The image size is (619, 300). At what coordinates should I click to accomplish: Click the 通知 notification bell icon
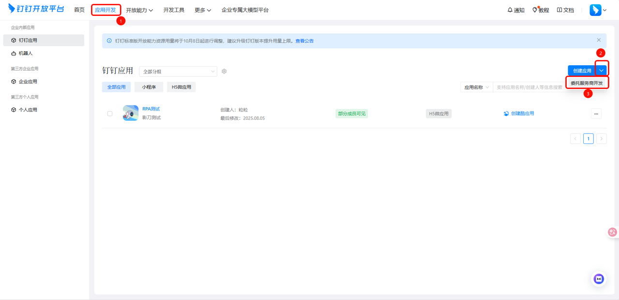[x=510, y=10]
